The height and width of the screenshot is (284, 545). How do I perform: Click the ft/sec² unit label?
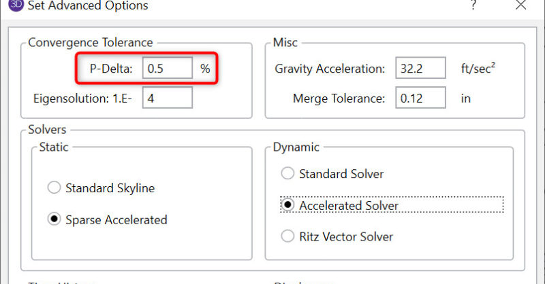coord(480,69)
